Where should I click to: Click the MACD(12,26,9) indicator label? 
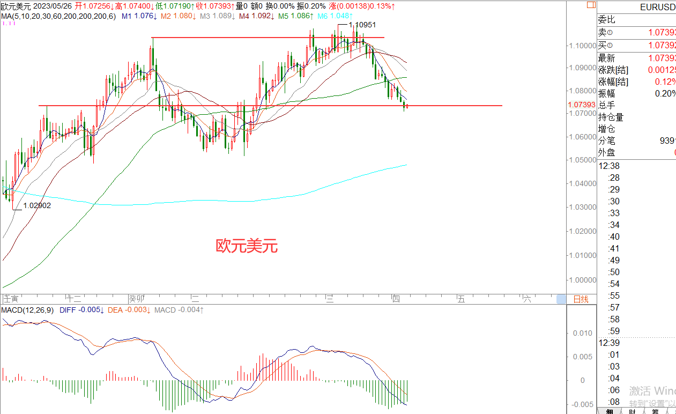coord(28,309)
